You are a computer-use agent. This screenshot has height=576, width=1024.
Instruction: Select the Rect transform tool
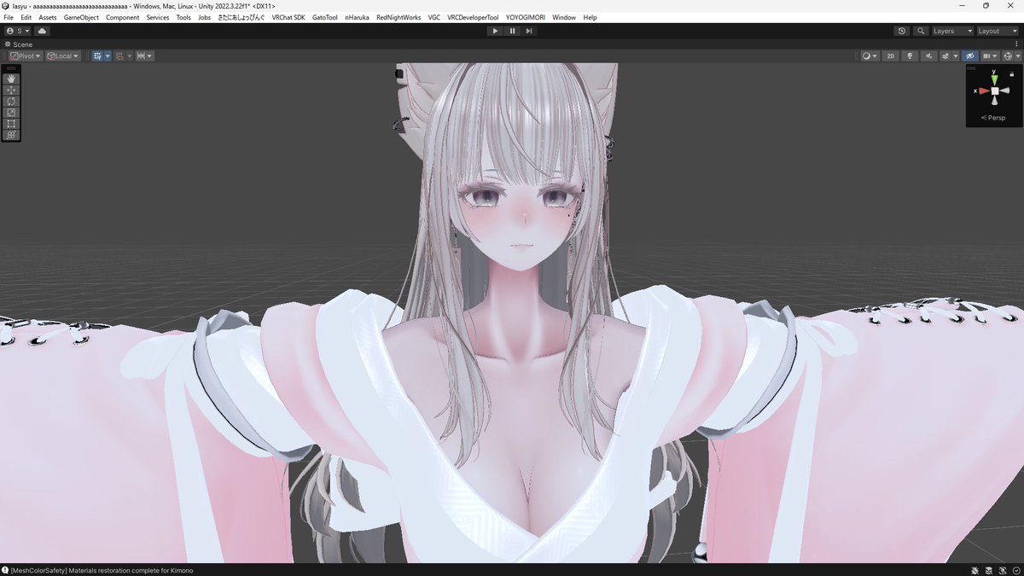click(11, 123)
